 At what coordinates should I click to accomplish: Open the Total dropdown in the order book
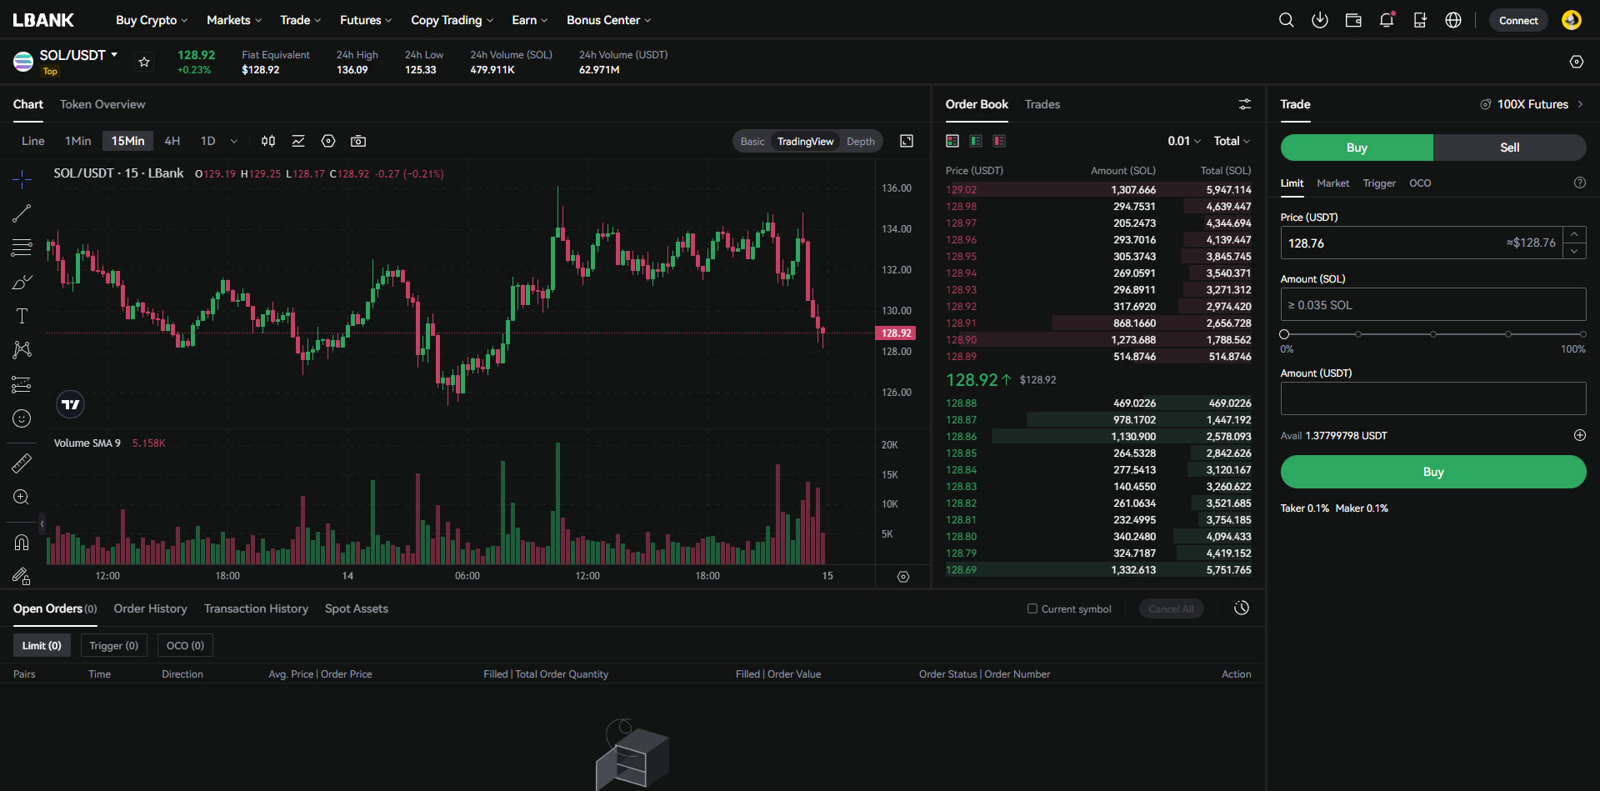[1232, 141]
